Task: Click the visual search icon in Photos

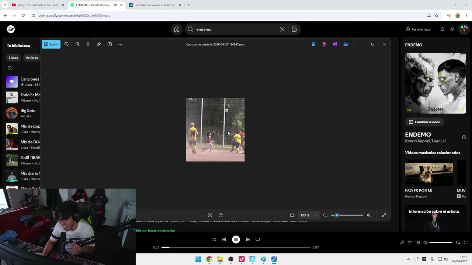Action: 210,215
